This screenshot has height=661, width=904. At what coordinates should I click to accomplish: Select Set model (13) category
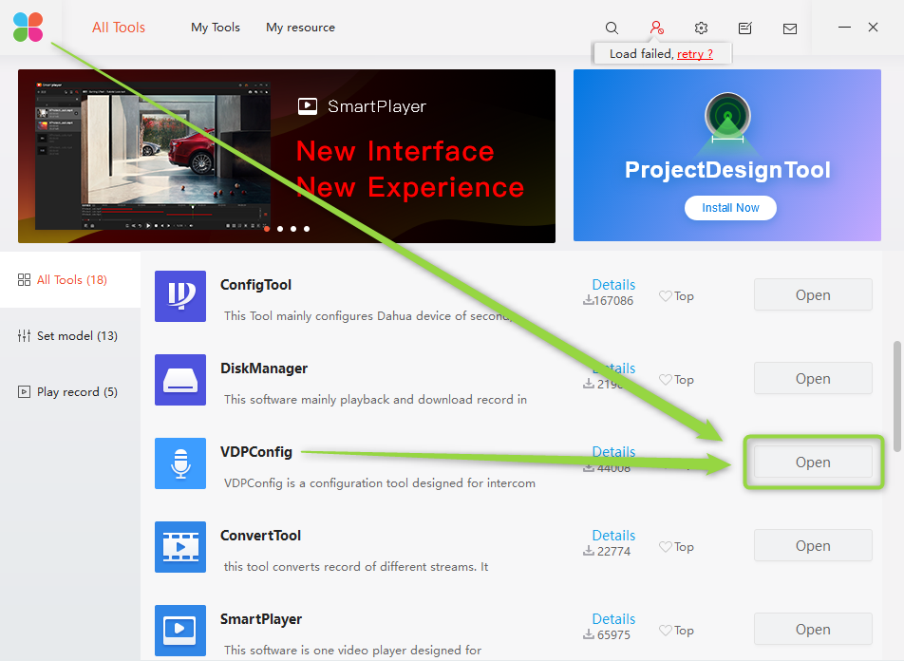click(70, 335)
